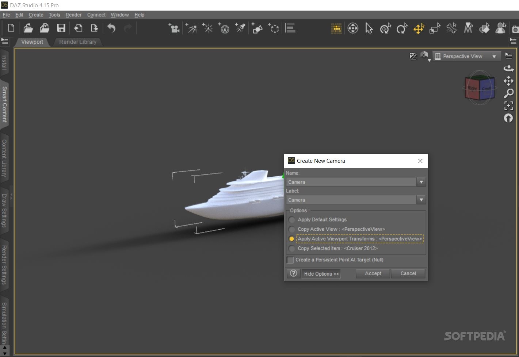The height and width of the screenshot is (357, 519).
Task: Create a new distant light
Action: click(191, 28)
